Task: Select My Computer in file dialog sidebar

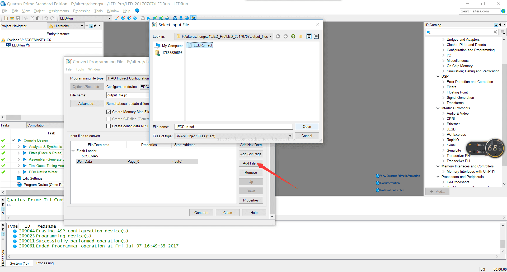Action: (x=169, y=46)
